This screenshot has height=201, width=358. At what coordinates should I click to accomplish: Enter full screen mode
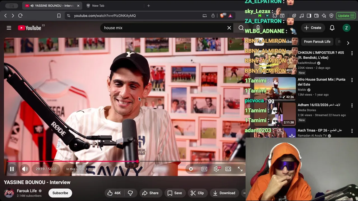click(x=240, y=169)
